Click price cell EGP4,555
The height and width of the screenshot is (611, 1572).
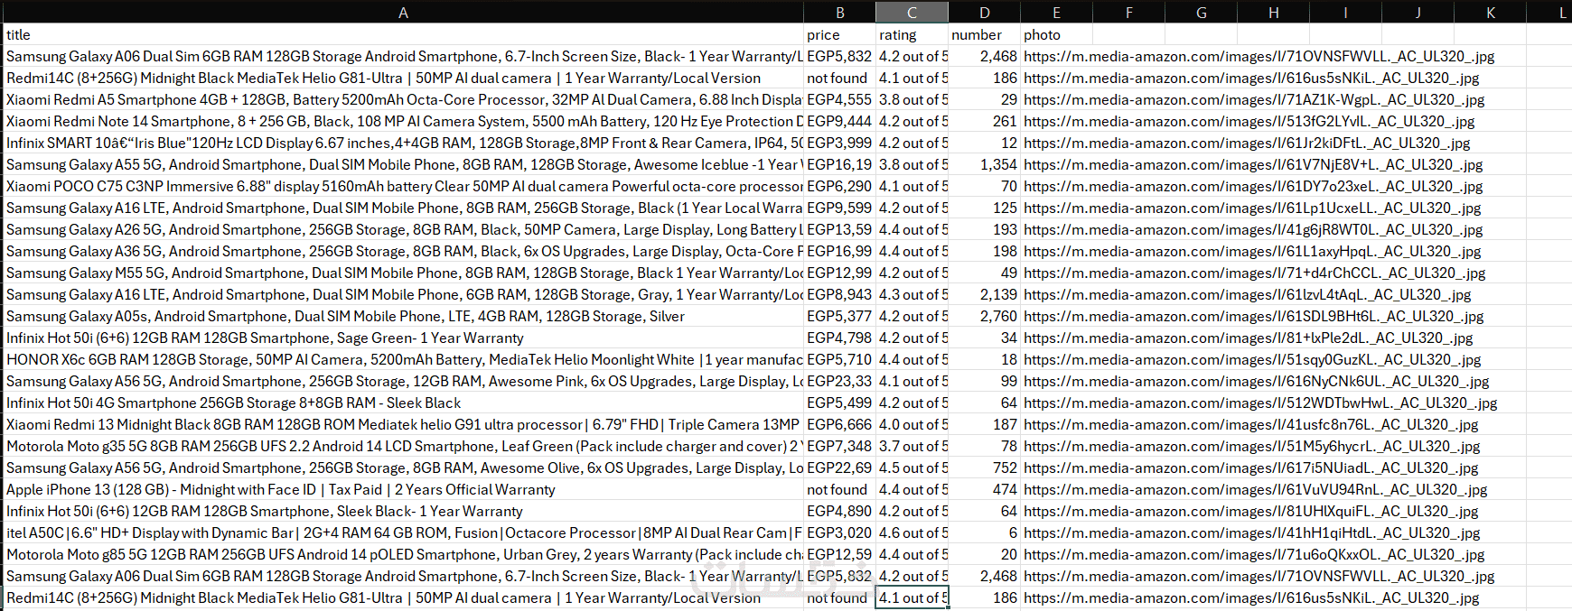point(839,99)
